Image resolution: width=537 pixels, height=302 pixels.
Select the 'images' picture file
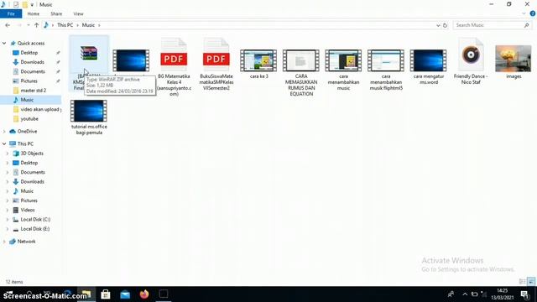tap(514, 59)
